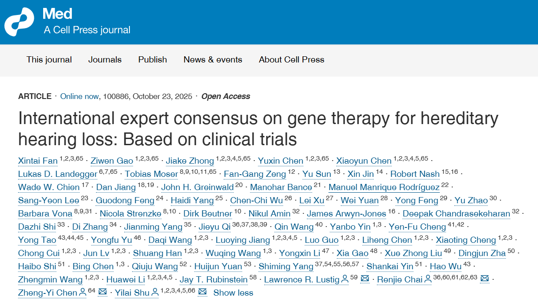
Task: Follow the Online now link
Action: [79, 96]
